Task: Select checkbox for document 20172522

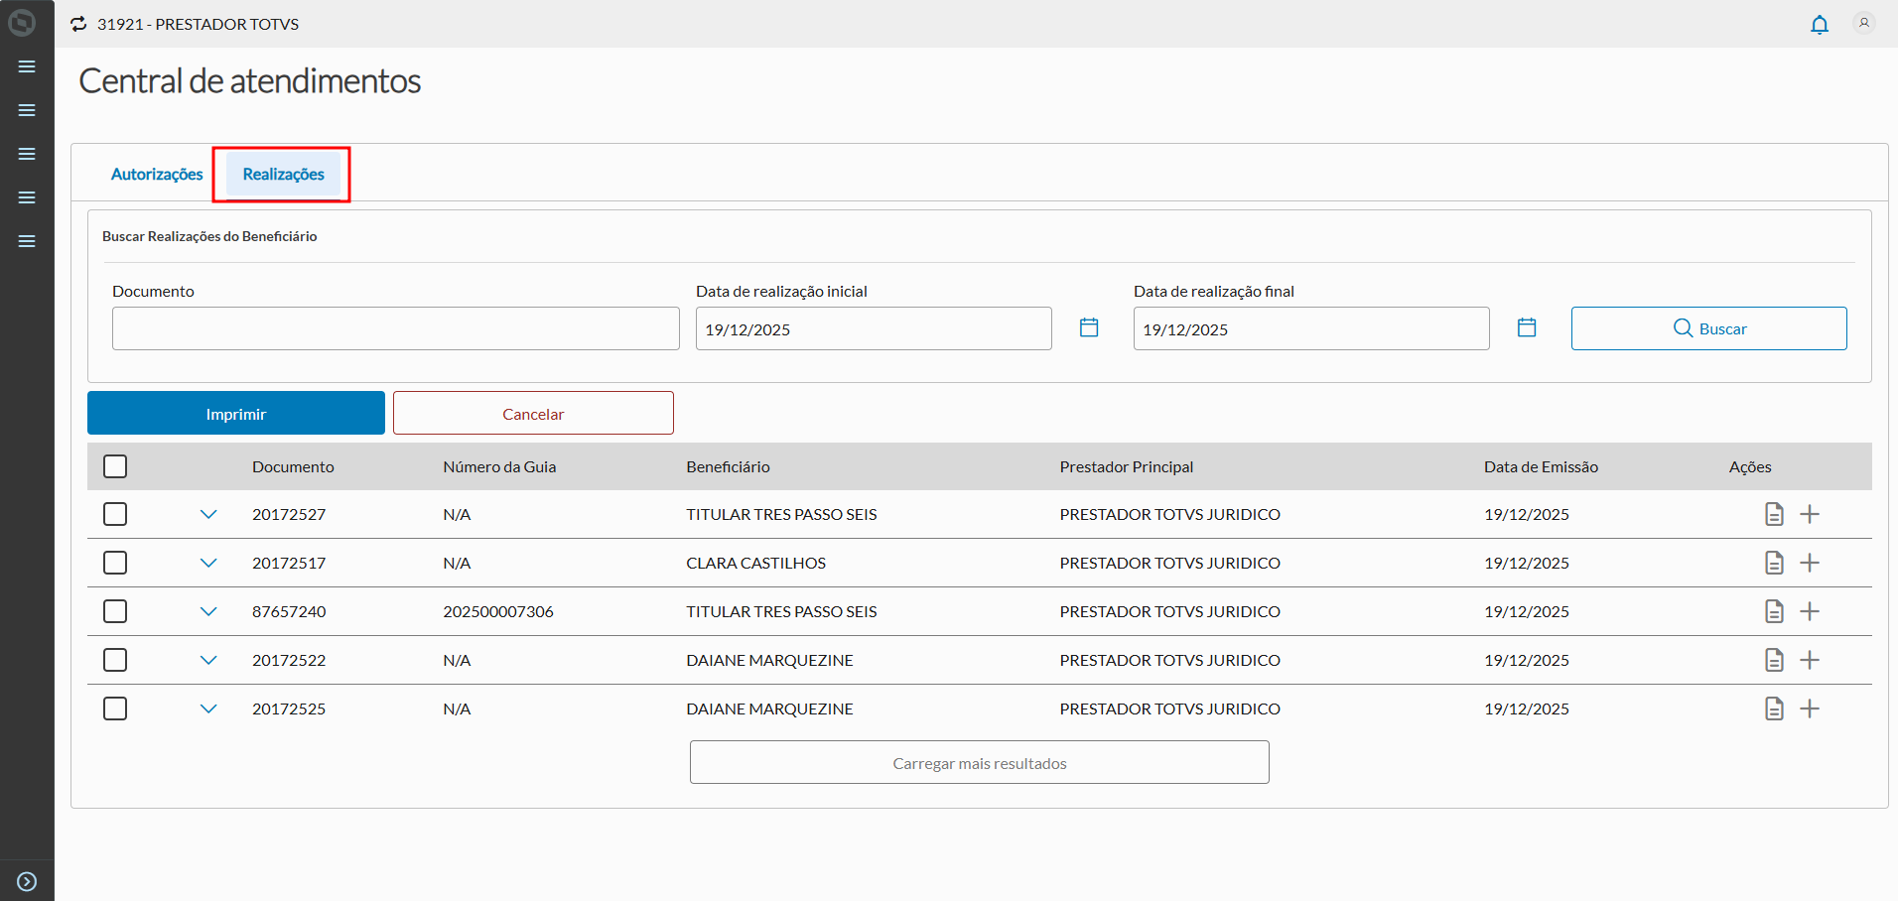Action: [115, 660]
